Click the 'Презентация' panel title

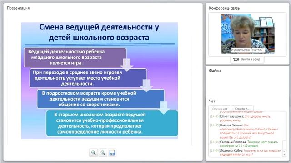[18, 8]
